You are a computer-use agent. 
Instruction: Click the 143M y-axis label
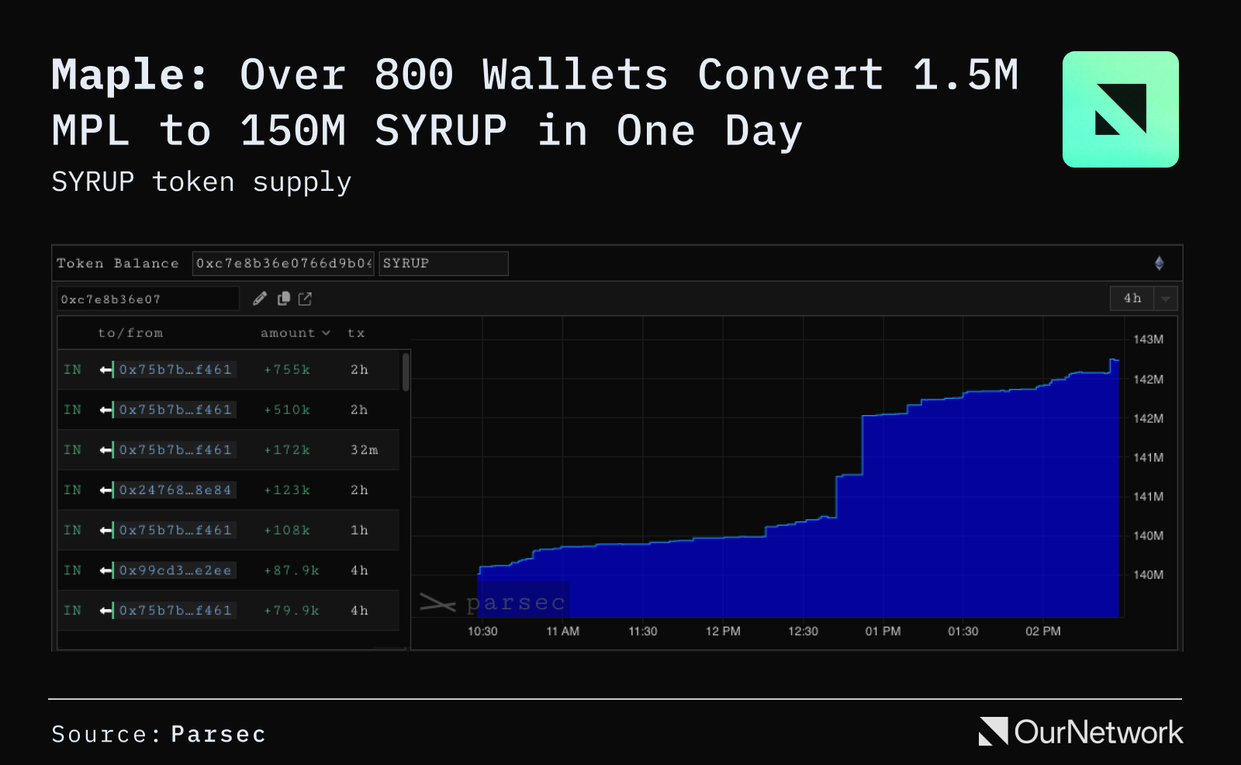click(x=1148, y=340)
